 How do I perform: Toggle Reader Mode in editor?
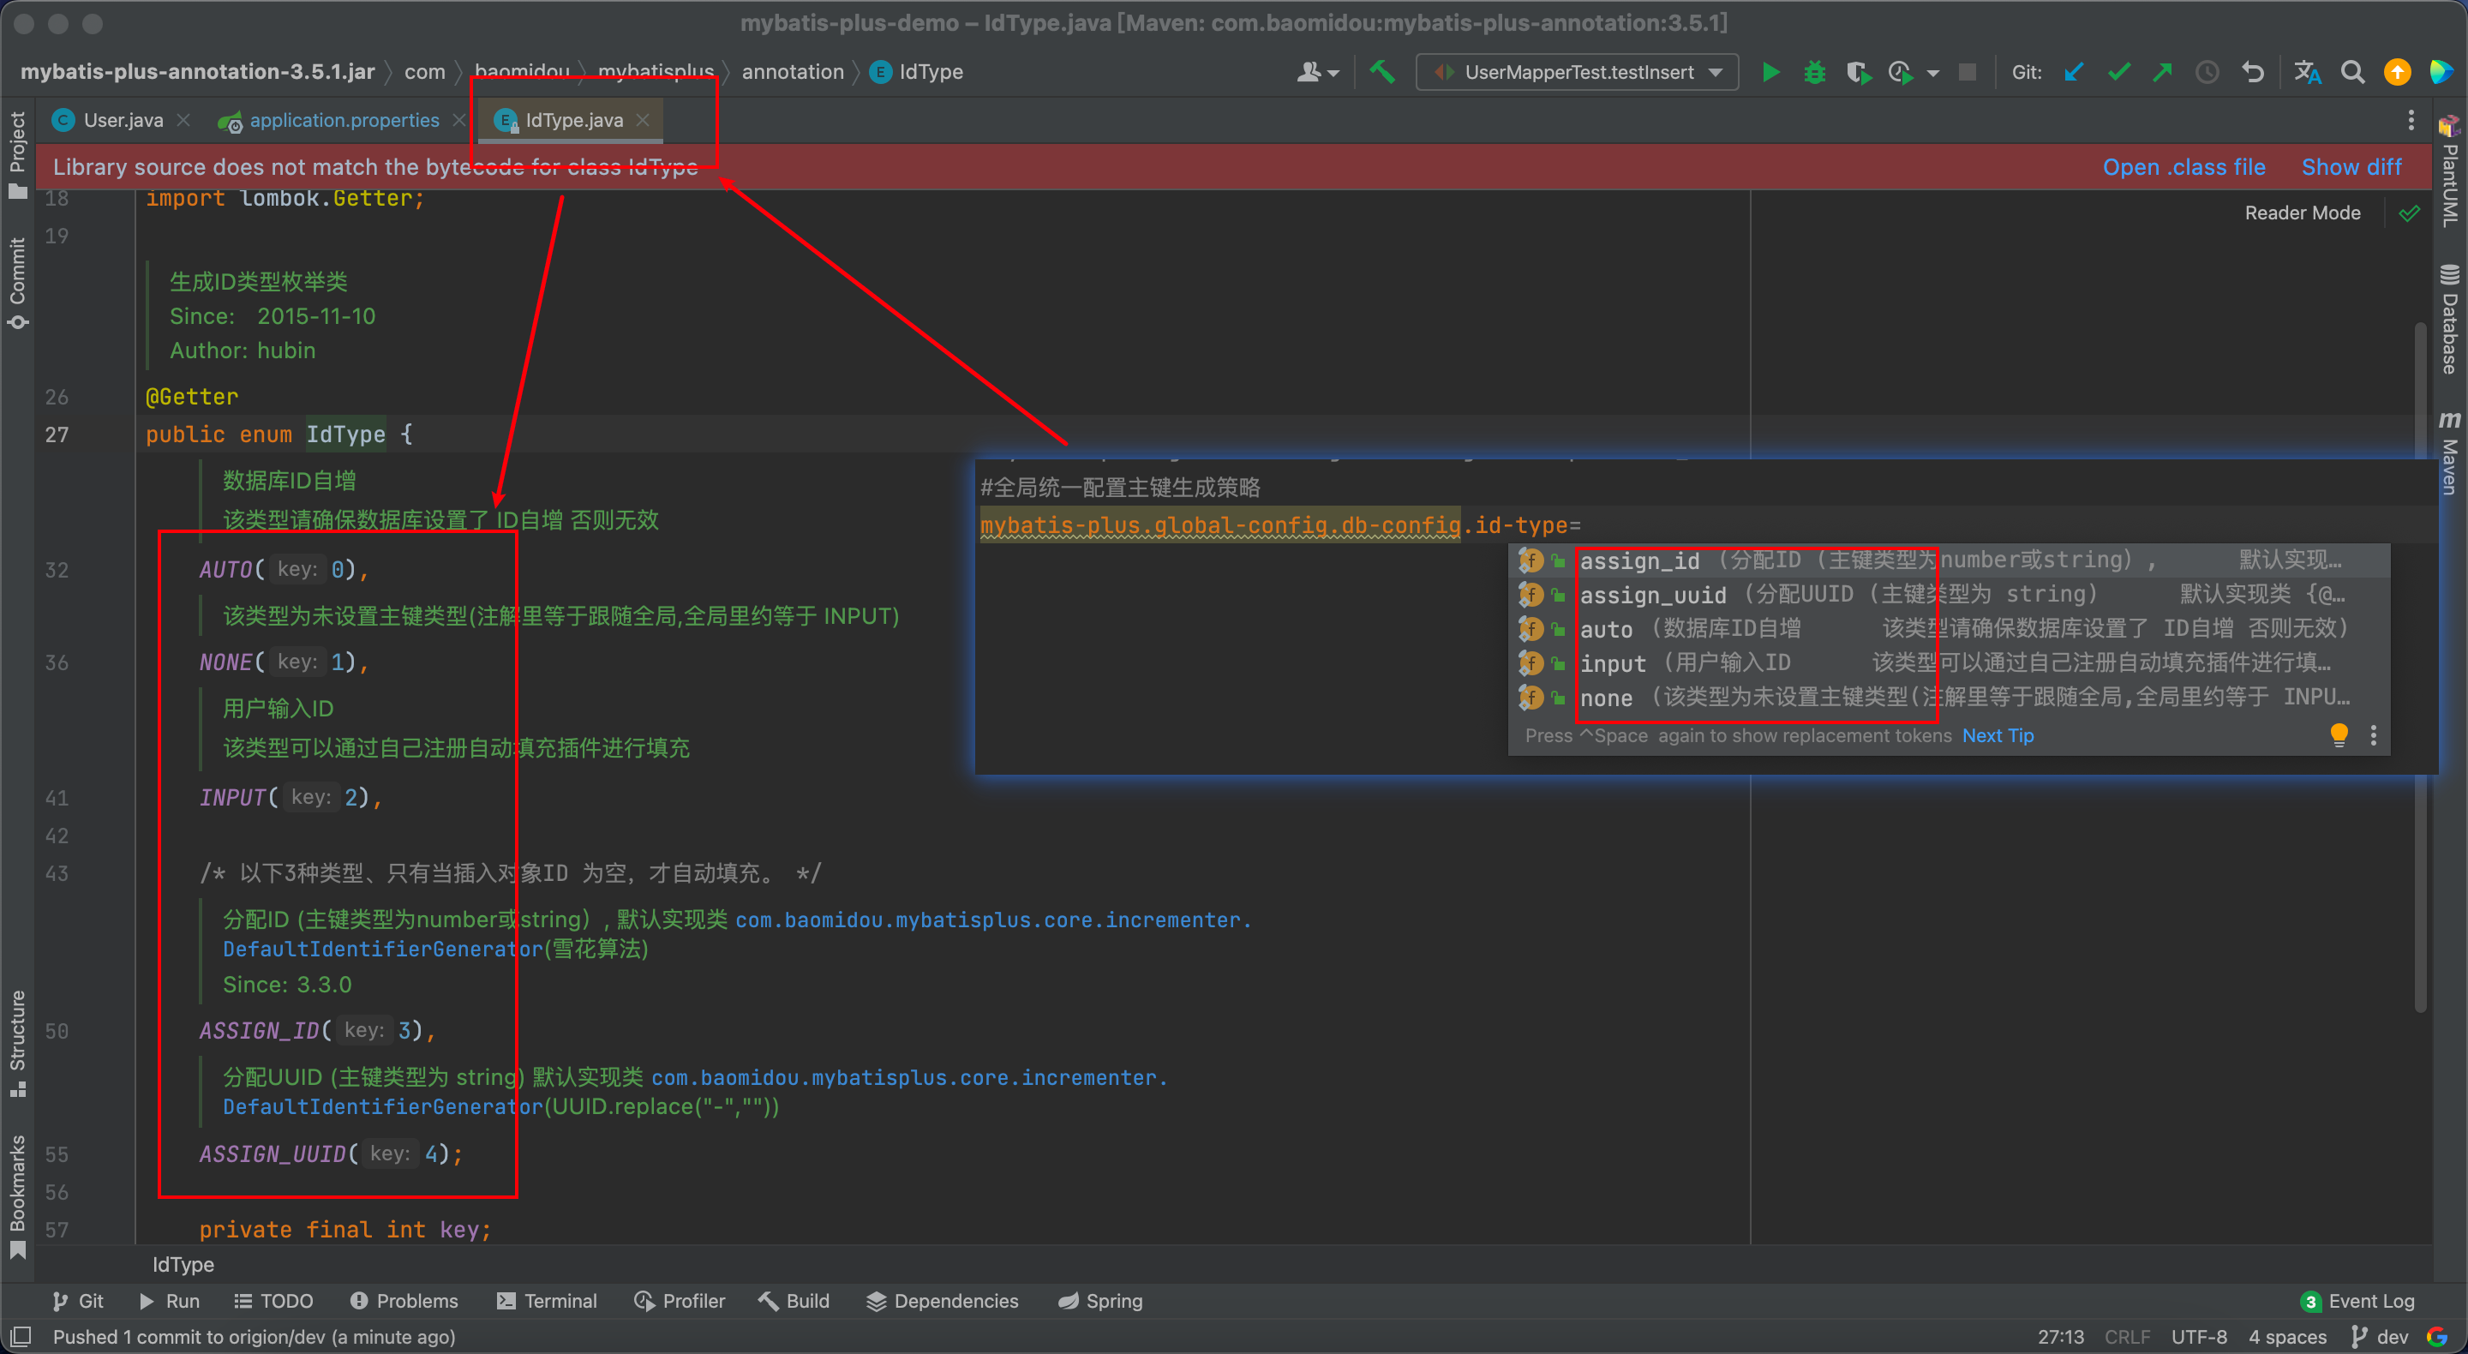pyautogui.click(x=2303, y=213)
